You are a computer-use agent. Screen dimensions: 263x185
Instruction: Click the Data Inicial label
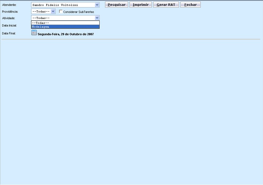[9, 25]
